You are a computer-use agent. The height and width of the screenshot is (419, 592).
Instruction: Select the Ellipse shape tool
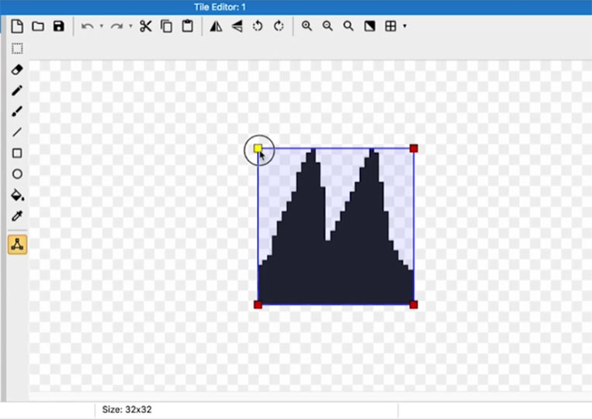17,174
